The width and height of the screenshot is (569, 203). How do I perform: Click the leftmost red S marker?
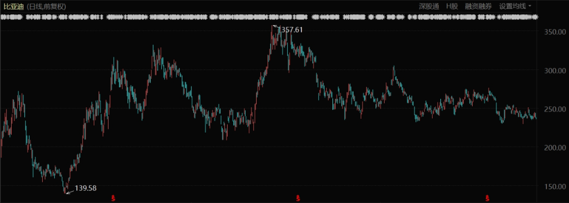point(113,198)
